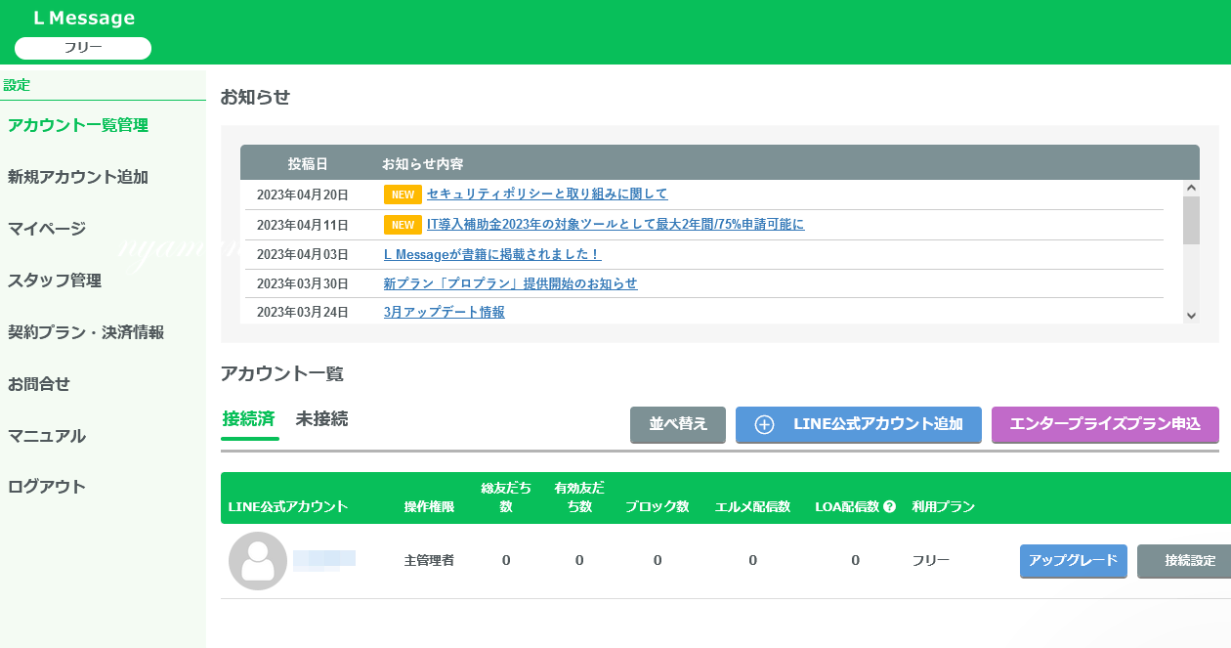This screenshot has height=648, width=1231.
Task: Click the ブロック数 column header
Action: point(658,507)
